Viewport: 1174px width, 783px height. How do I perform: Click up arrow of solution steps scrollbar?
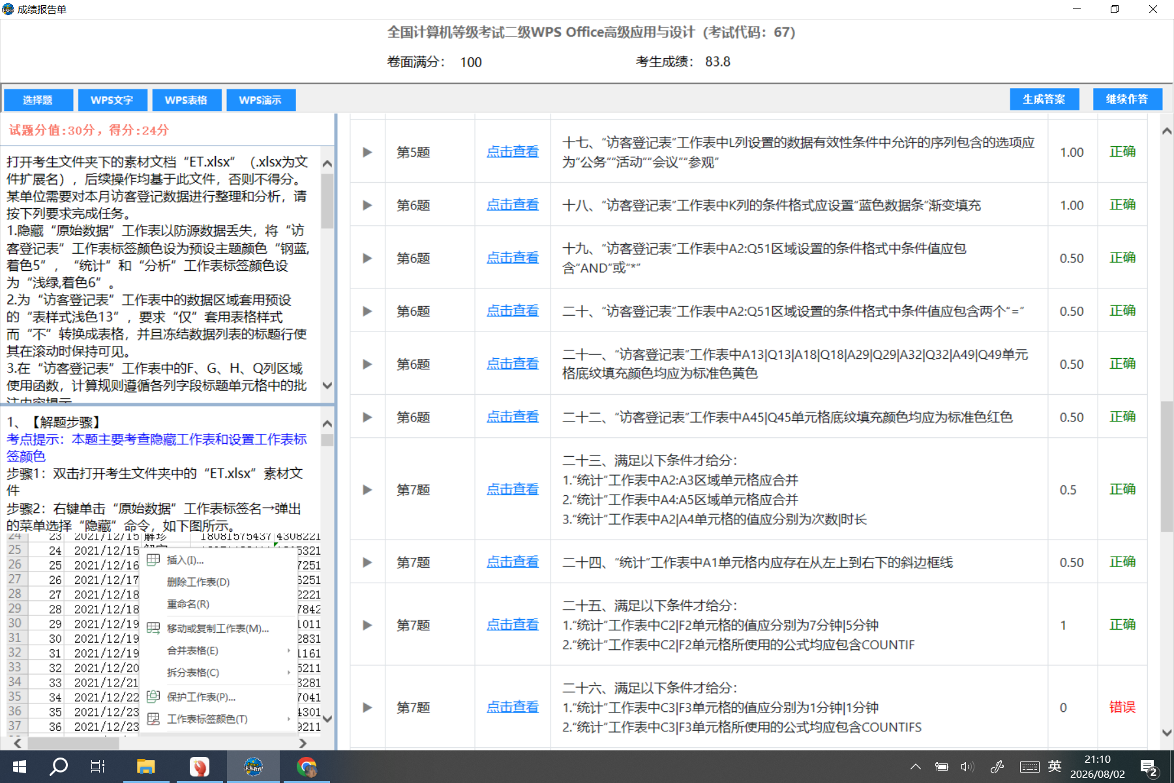327,423
